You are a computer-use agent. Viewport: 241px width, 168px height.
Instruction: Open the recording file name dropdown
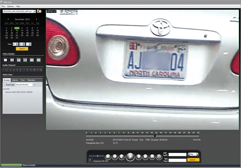(x=35, y=11)
